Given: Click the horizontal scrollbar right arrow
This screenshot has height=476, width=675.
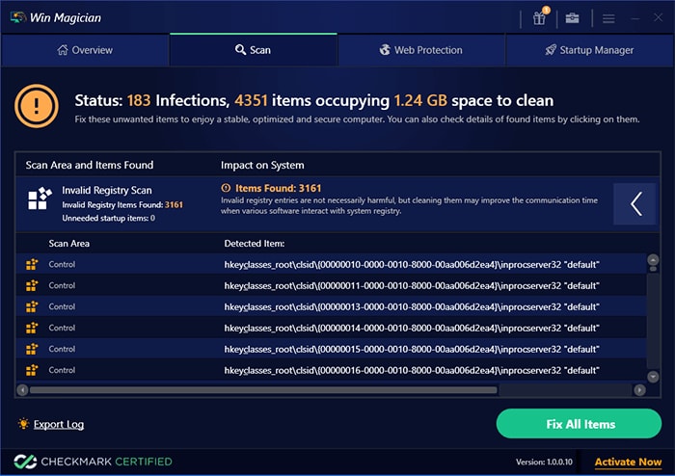Looking at the screenshot, I should pyautogui.click(x=639, y=390).
